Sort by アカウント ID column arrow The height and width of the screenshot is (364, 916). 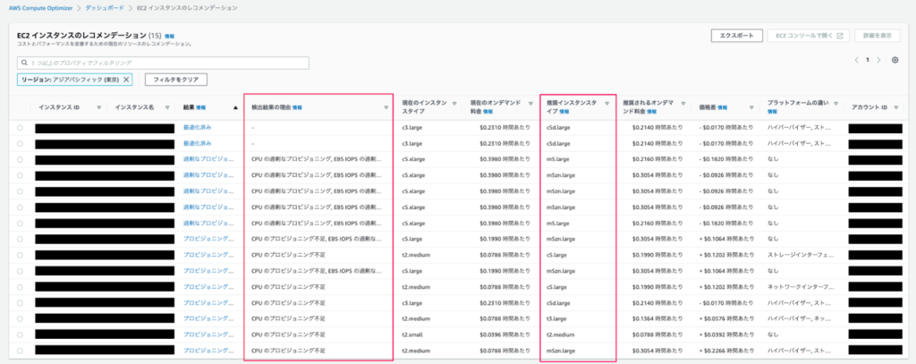tap(896, 107)
